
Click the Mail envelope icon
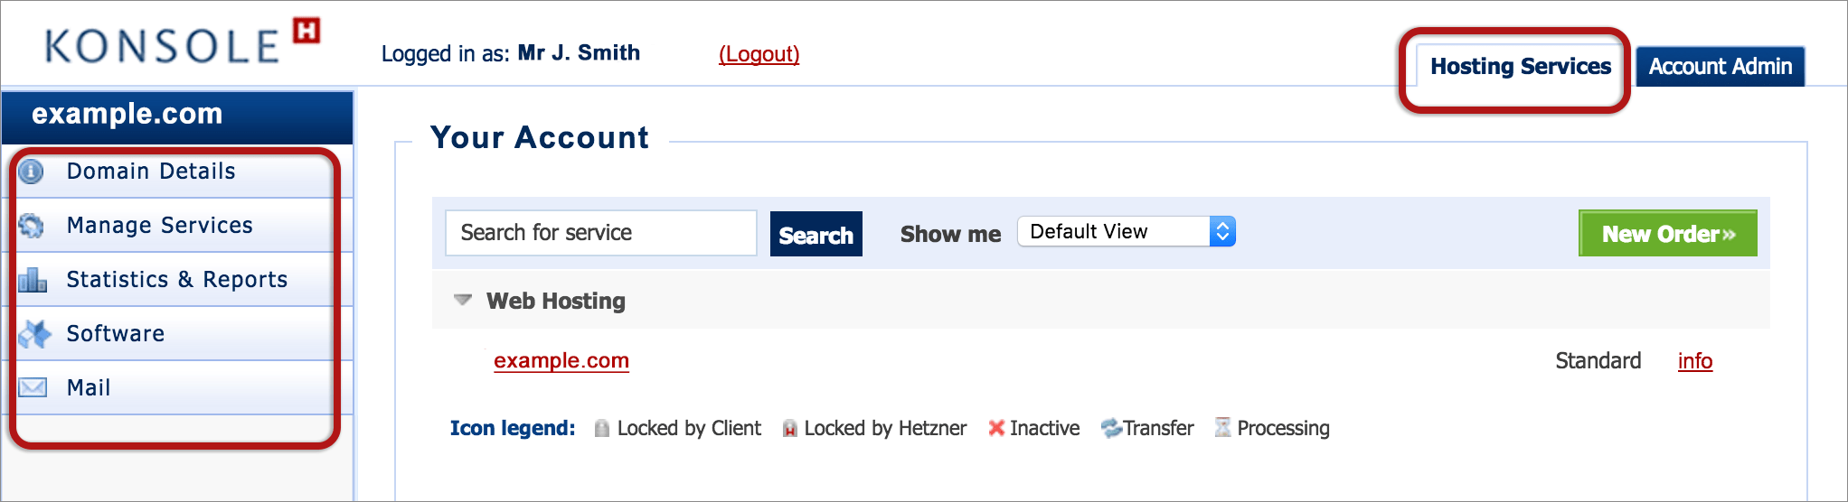point(33,387)
